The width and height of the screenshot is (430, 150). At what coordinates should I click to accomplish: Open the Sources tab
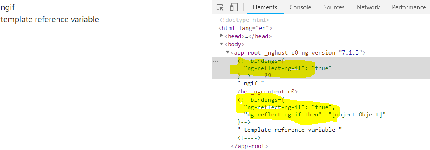coord(334,7)
